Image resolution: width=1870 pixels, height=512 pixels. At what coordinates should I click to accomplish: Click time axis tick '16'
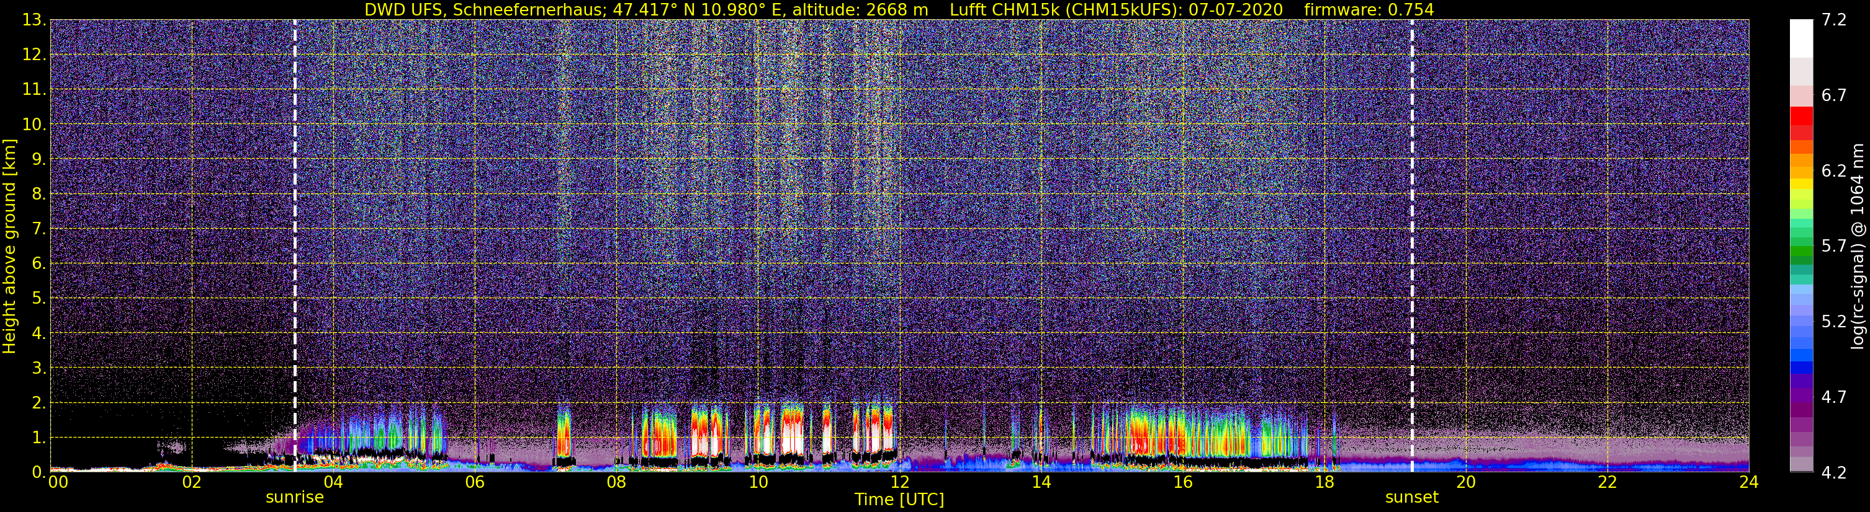1182,482
